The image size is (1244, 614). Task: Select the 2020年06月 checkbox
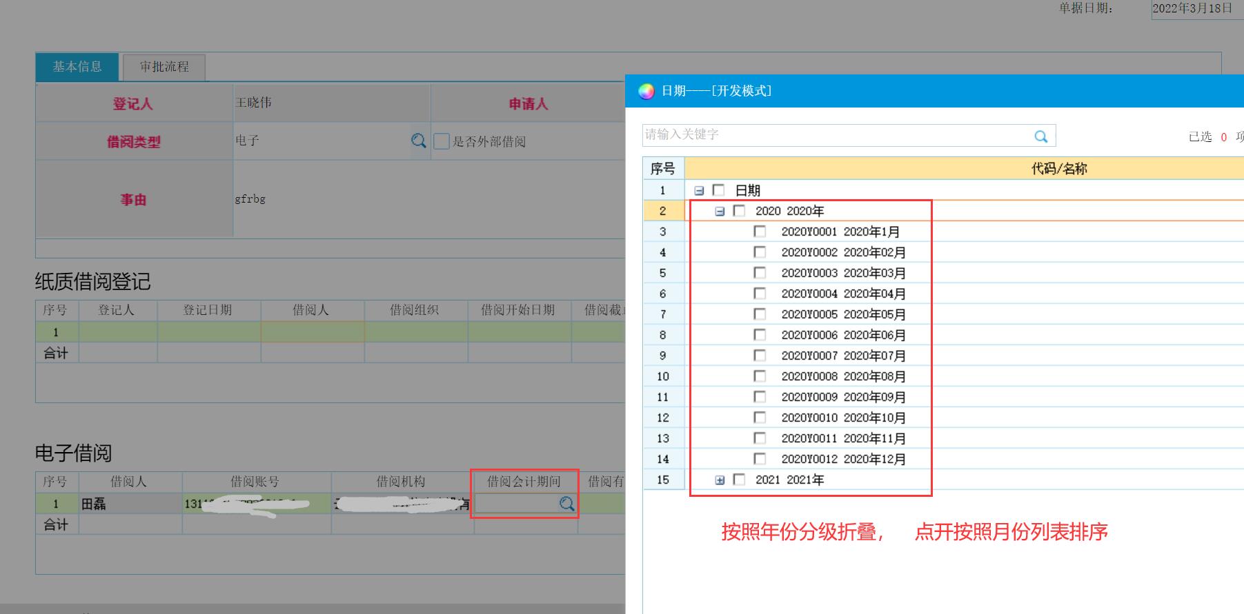tap(760, 335)
